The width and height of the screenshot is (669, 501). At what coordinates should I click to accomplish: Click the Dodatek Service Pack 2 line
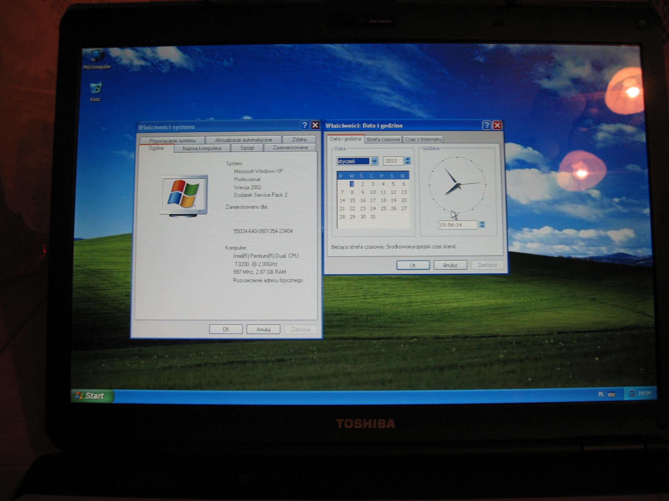click(260, 195)
